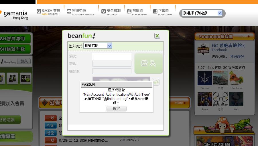Click more link on announcements header
This screenshot has height=146, width=258.
pyautogui.click(x=180, y=103)
